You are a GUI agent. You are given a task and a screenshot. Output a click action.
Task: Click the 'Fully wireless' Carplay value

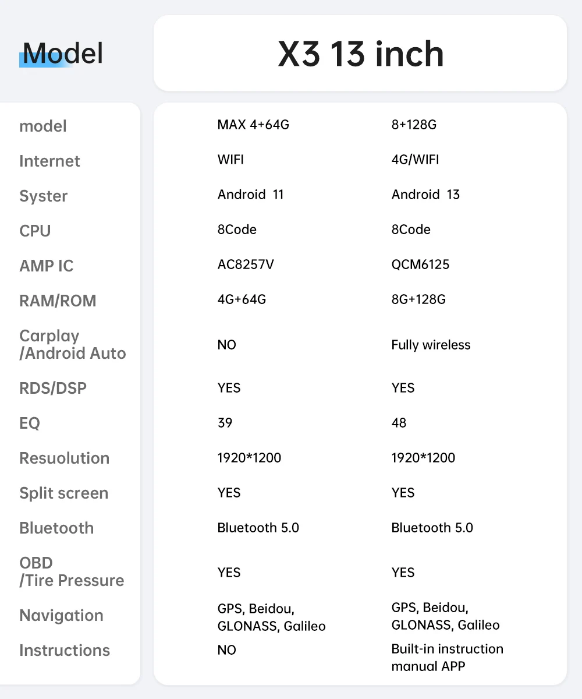[431, 345]
